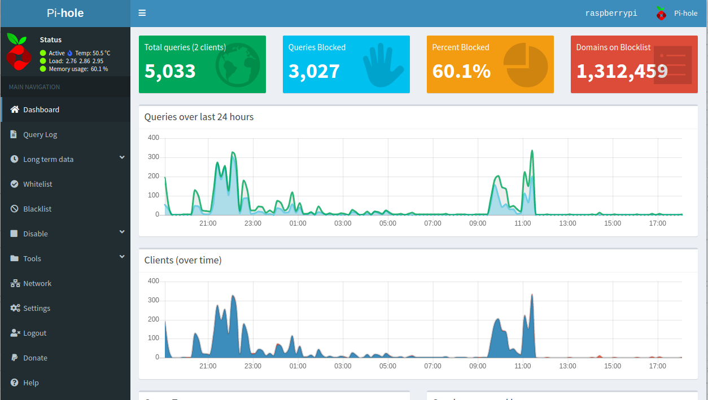
Task: Click the 'Queries over last 24 hours' heading
Action: click(199, 117)
